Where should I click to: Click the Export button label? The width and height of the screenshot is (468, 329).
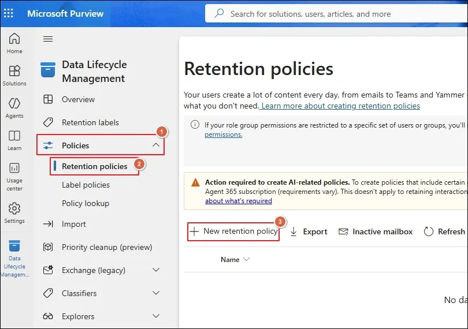click(315, 231)
